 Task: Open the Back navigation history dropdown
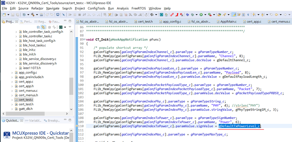(x=281, y=15)
